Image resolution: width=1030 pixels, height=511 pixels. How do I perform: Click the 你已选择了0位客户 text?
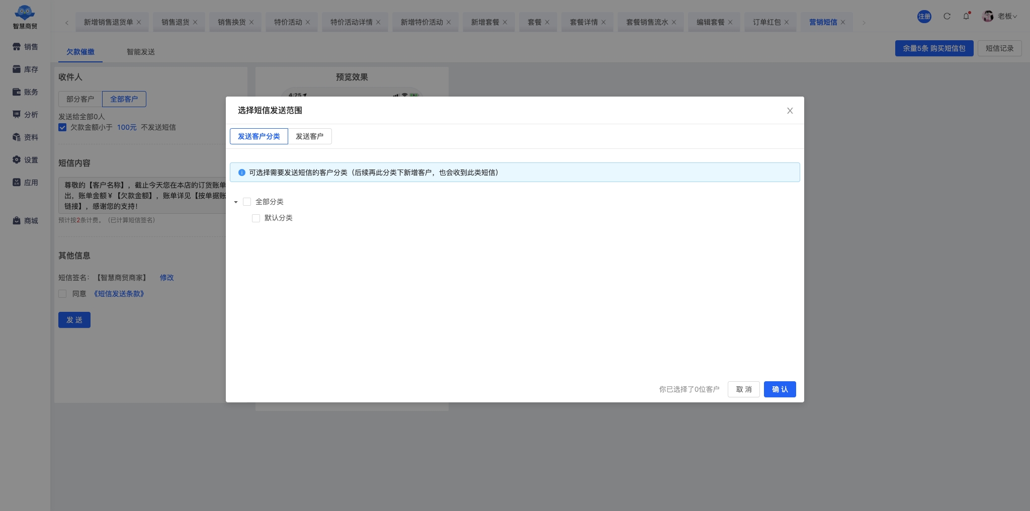(690, 389)
